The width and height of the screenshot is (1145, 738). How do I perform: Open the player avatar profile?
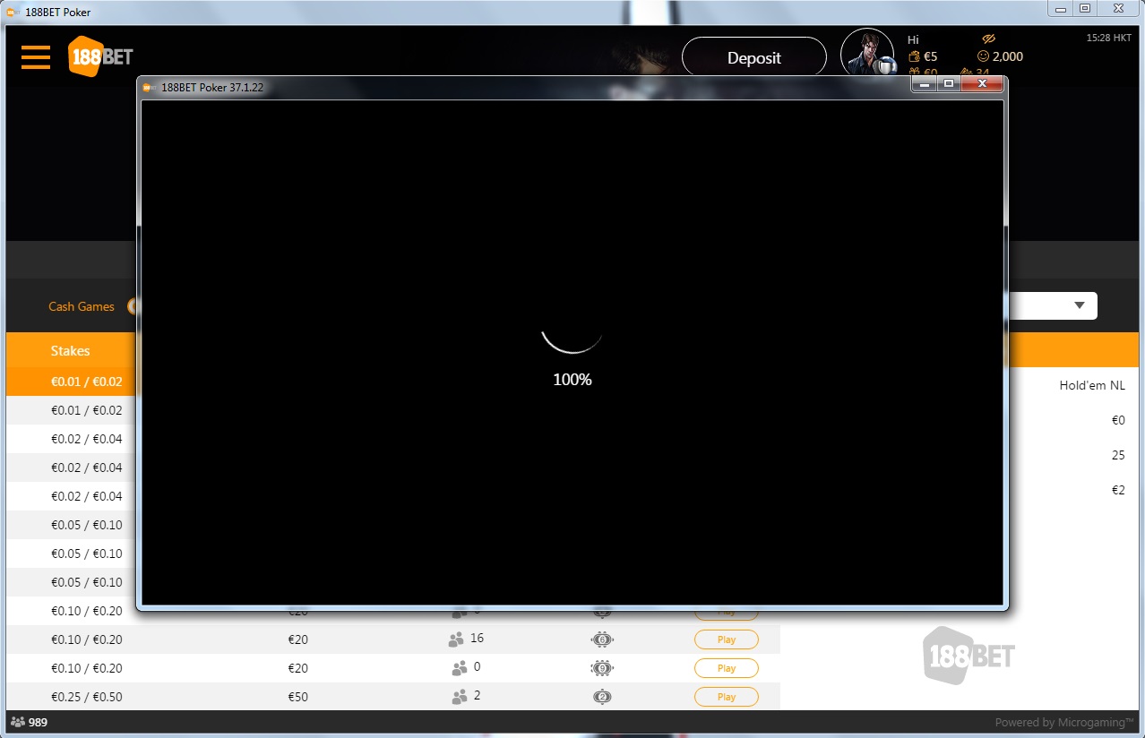click(x=867, y=54)
